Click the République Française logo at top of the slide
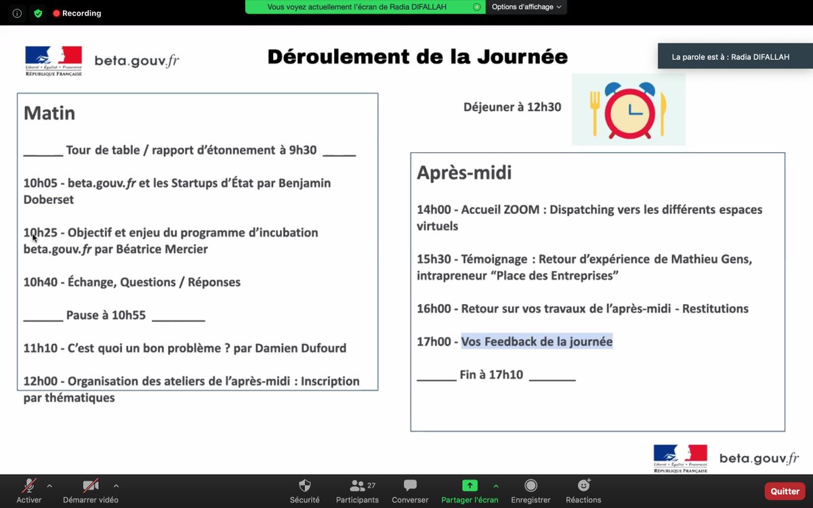Viewport: 813px width, 508px height. pos(54,60)
